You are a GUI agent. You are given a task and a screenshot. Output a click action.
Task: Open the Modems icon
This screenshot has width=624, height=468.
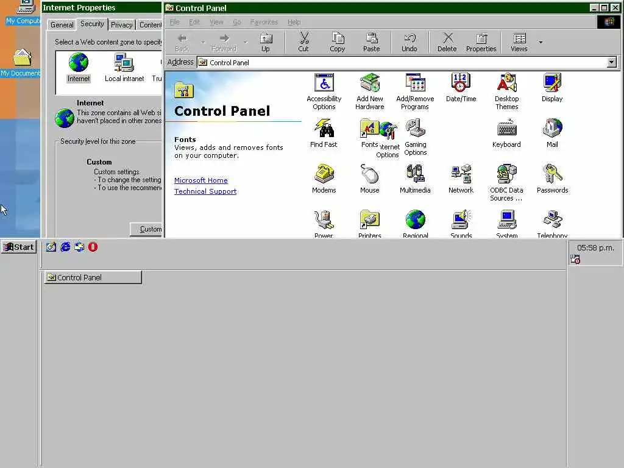(324, 179)
